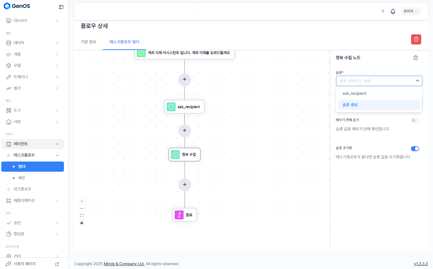Expand the 대시보드 sidebar menu
Viewport: 433px width, 269px height.
pyautogui.click(x=32, y=21)
